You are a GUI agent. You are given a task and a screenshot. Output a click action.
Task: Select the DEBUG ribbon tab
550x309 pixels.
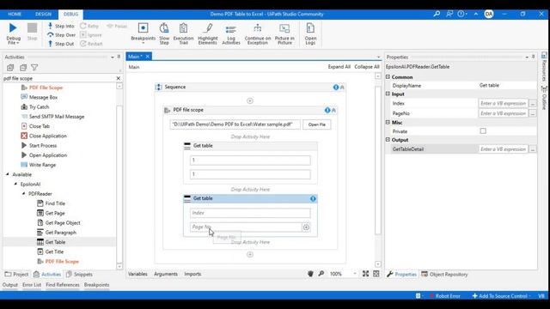point(70,14)
